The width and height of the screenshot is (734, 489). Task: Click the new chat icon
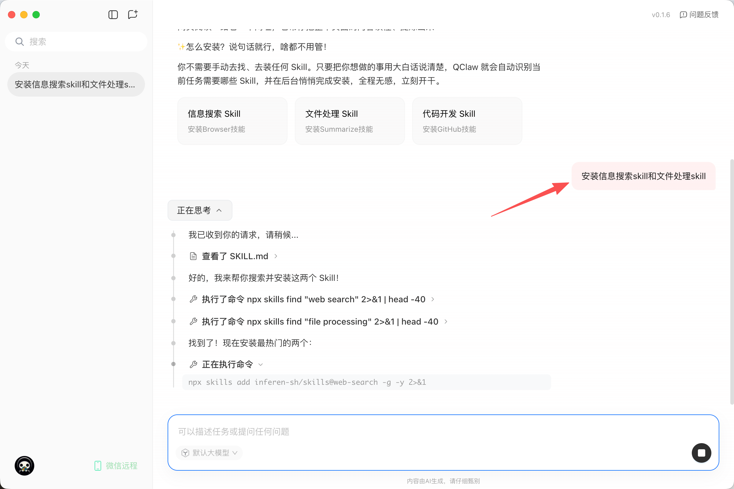click(133, 15)
